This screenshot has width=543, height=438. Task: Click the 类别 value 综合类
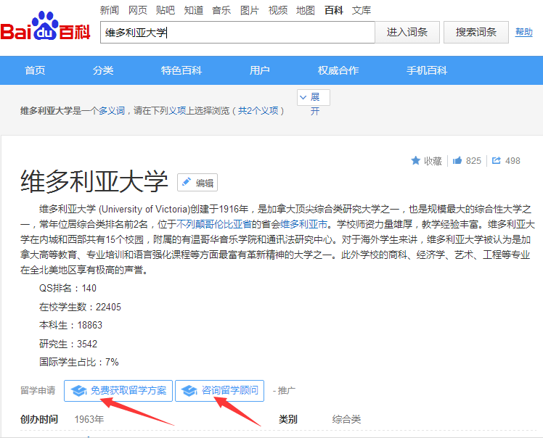pyautogui.click(x=346, y=419)
